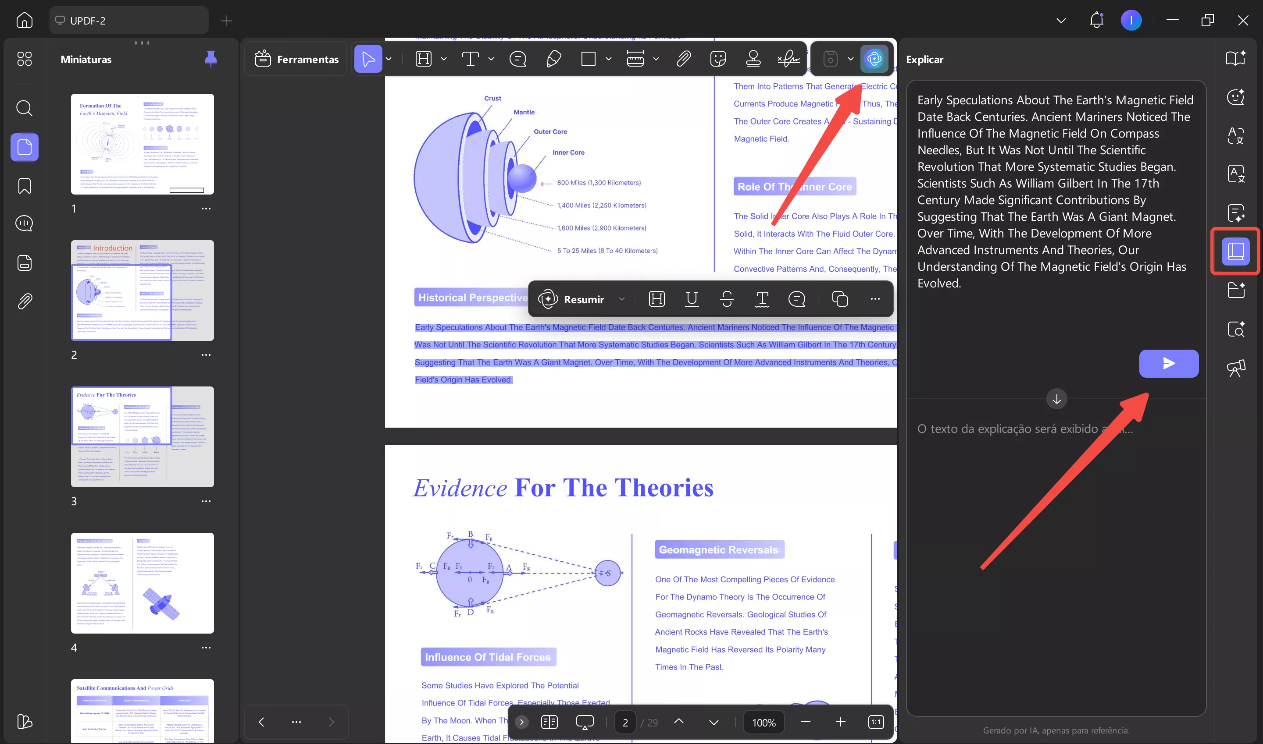Toggle the two-page reading view icon
Image resolution: width=1263 pixels, height=744 pixels.
(549, 722)
